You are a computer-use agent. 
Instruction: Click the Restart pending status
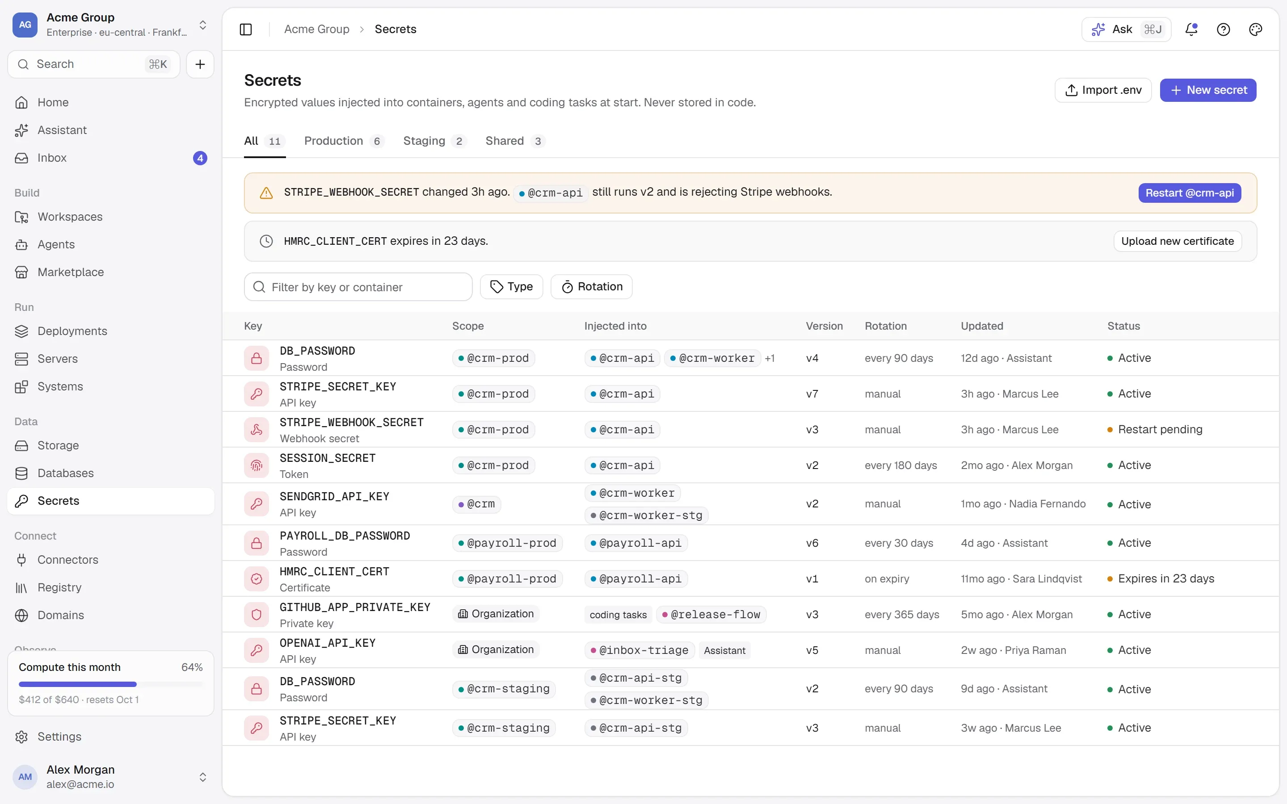1155,430
